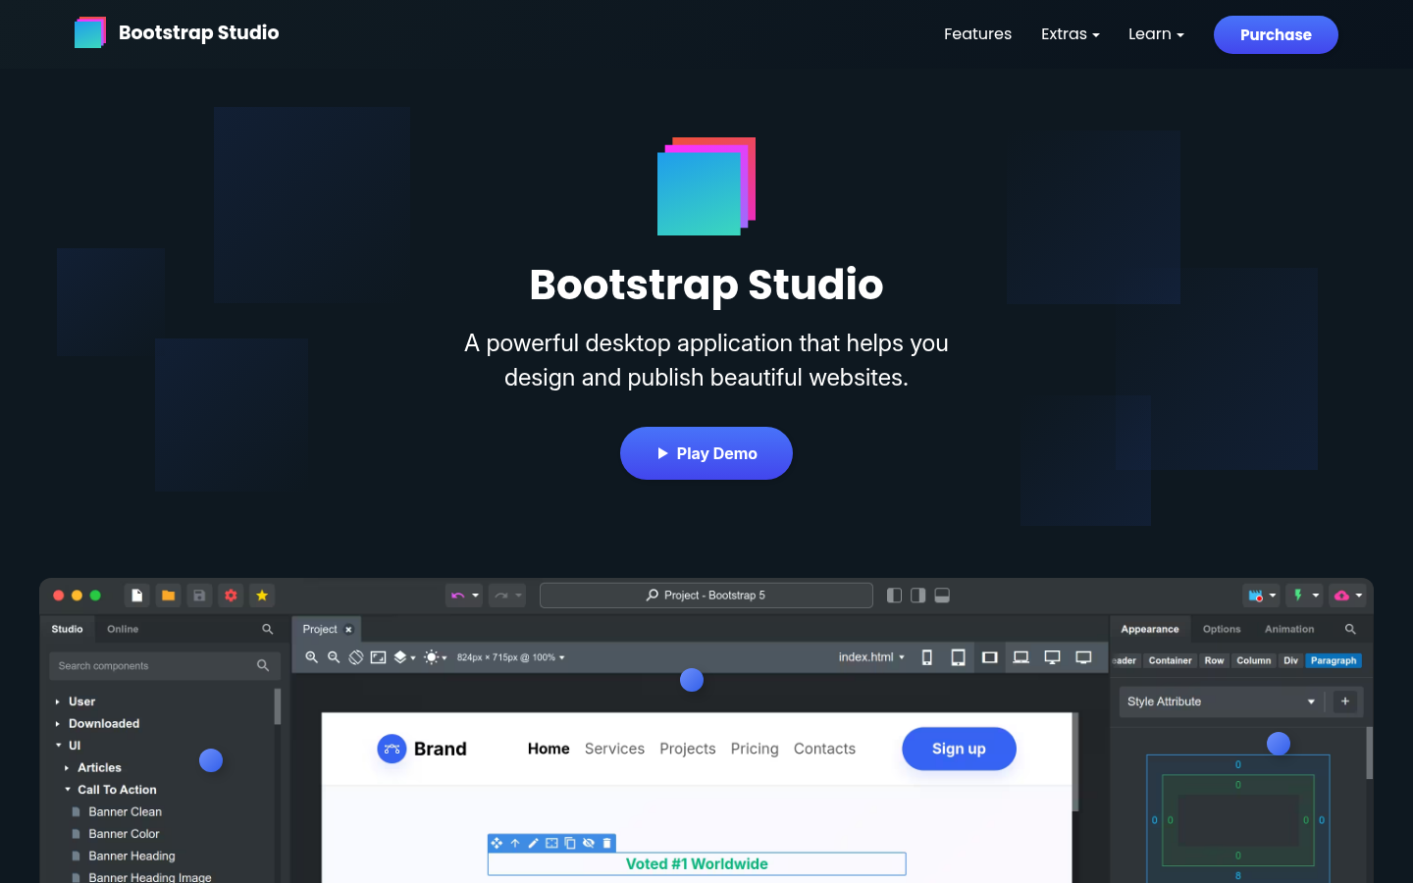Open the Extras menu
The width and height of the screenshot is (1413, 883).
[1070, 34]
